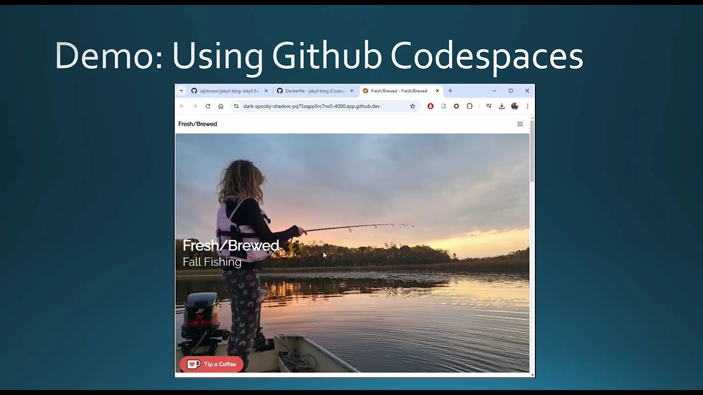Click the Fresh/Brewed site logo text

click(x=198, y=124)
